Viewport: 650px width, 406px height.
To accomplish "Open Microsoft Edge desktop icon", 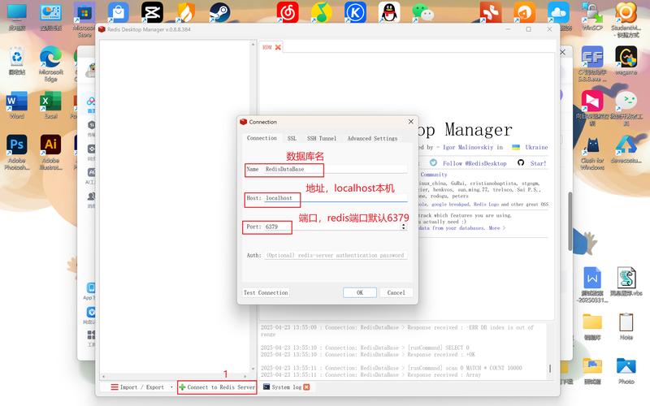I will click(x=50, y=64).
